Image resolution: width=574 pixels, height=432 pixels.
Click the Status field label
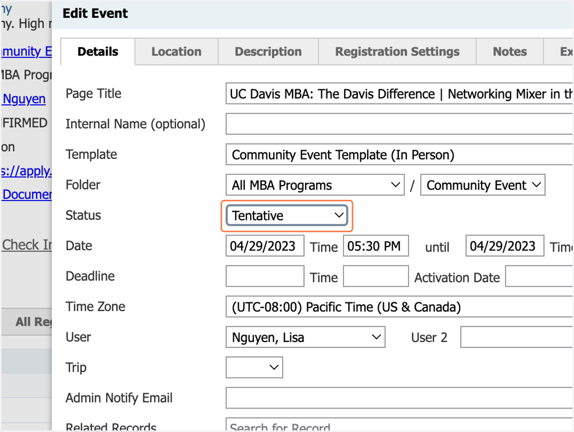click(83, 216)
